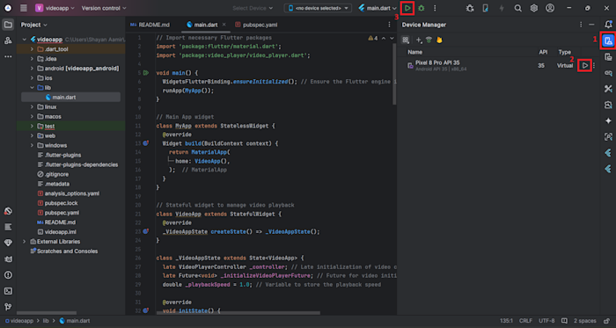
Task: Open the Project view selector dropdown
Action: [x=33, y=25]
